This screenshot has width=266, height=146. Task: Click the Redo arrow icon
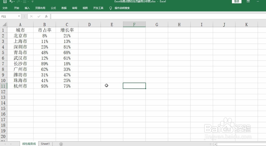point(18,2)
